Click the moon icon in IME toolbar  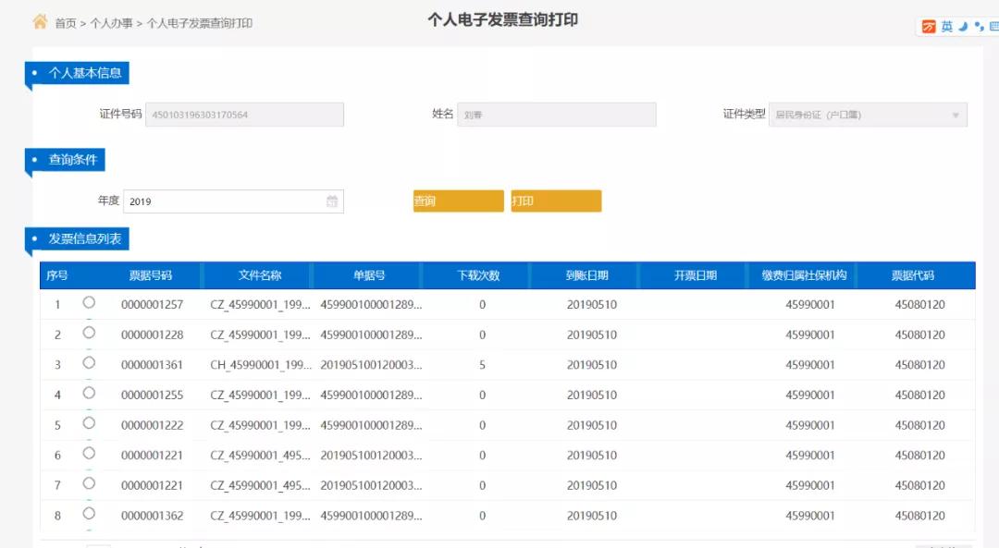pos(963,26)
